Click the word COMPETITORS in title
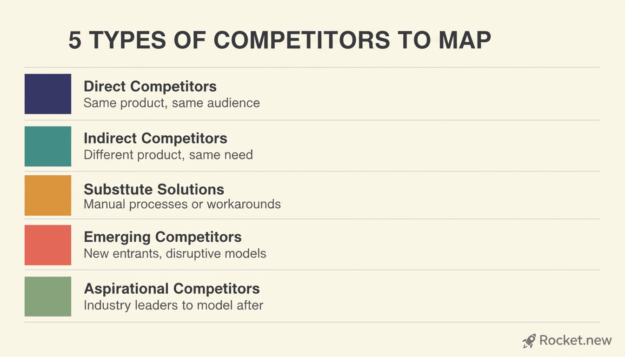The image size is (625, 357). point(301,41)
